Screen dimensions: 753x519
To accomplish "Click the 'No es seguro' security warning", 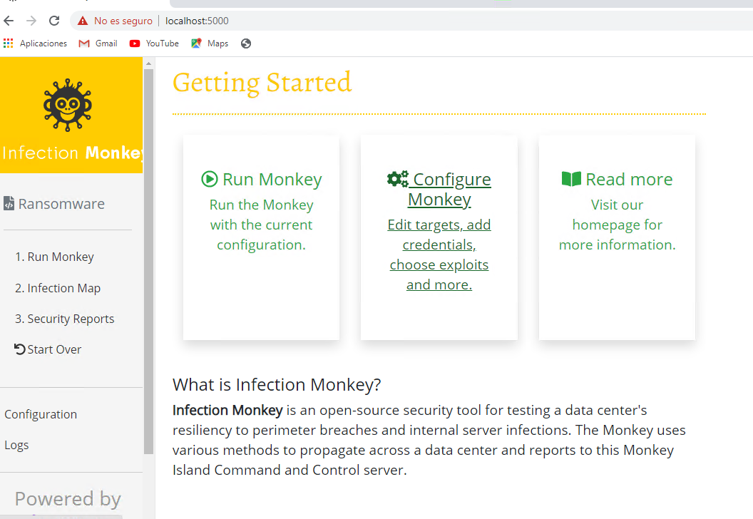I will [x=115, y=21].
